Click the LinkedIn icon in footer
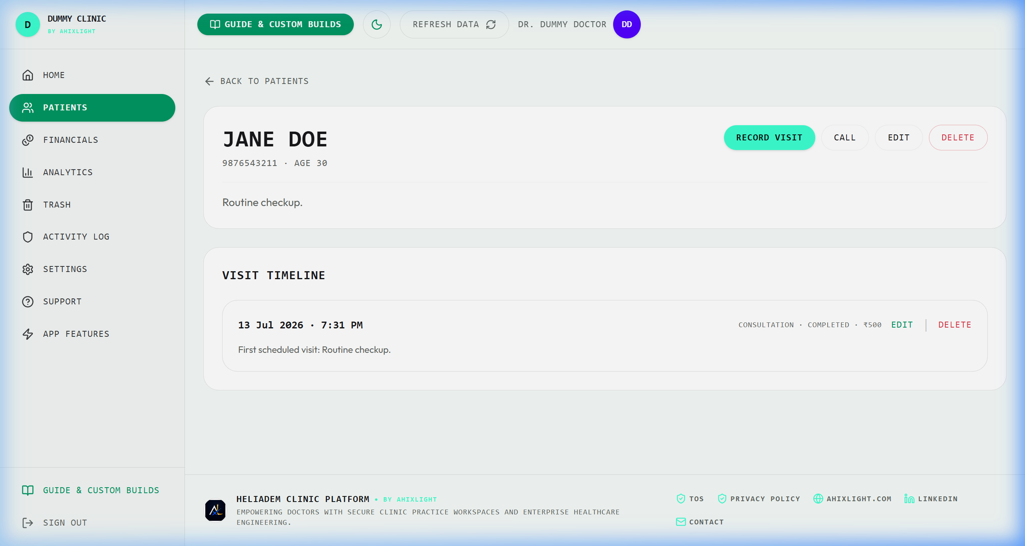 pyautogui.click(x=909, y=498)
